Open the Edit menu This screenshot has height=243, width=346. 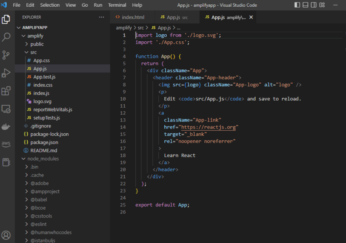tap(30, 5)
